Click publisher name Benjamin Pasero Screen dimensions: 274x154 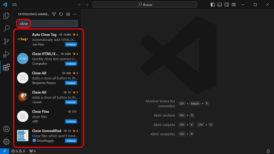tap(44, 83)
